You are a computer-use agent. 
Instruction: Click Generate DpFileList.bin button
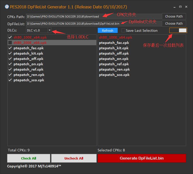tap(142, 158)
